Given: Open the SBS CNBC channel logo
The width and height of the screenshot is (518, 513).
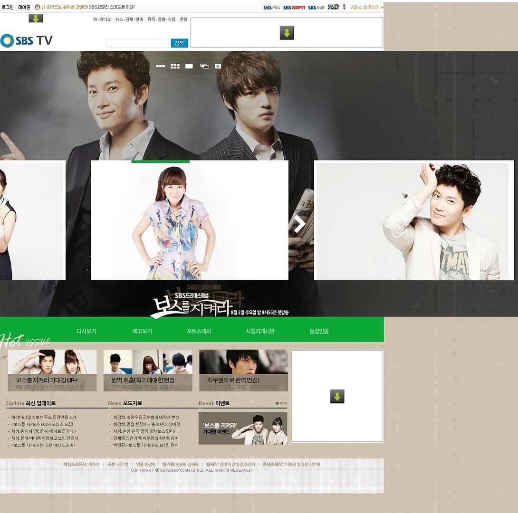Looking at the screenshot, I should click(x=333, y=7).
